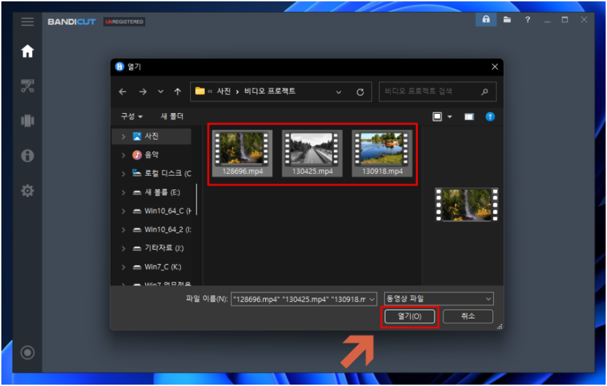
Task: Select the 128696.mp4 video thumbnail
Action: [x=242, y=153]
